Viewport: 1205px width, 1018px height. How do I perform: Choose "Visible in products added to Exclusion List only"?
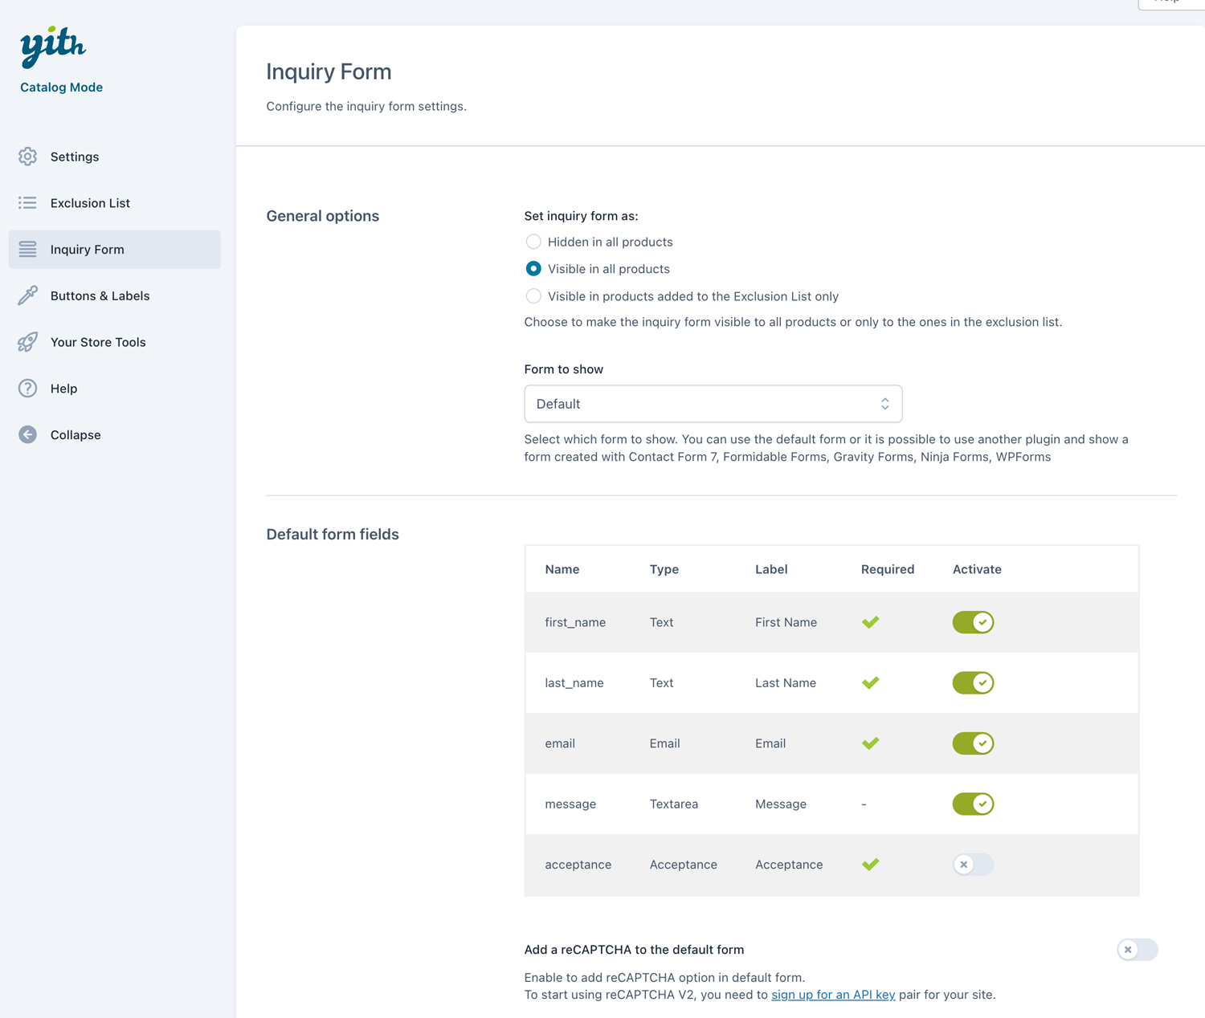tap(533, 296)
